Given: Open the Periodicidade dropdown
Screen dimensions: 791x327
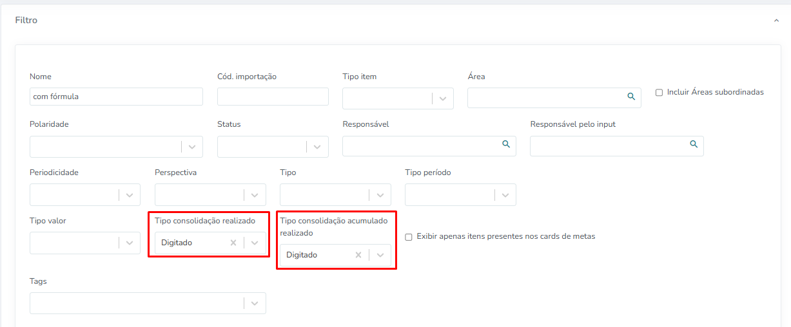Looking at the screenshot, I should (x=130, y=195).
